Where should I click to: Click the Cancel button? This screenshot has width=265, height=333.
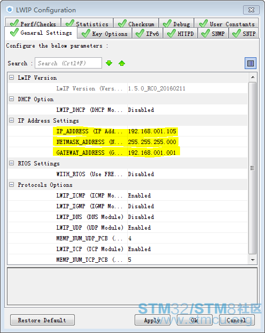pos(237,320)
